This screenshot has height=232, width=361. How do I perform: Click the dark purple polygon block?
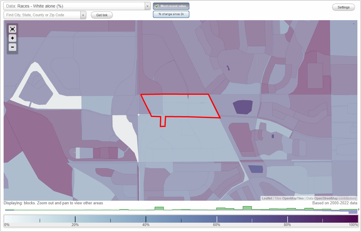coord(242,107)
